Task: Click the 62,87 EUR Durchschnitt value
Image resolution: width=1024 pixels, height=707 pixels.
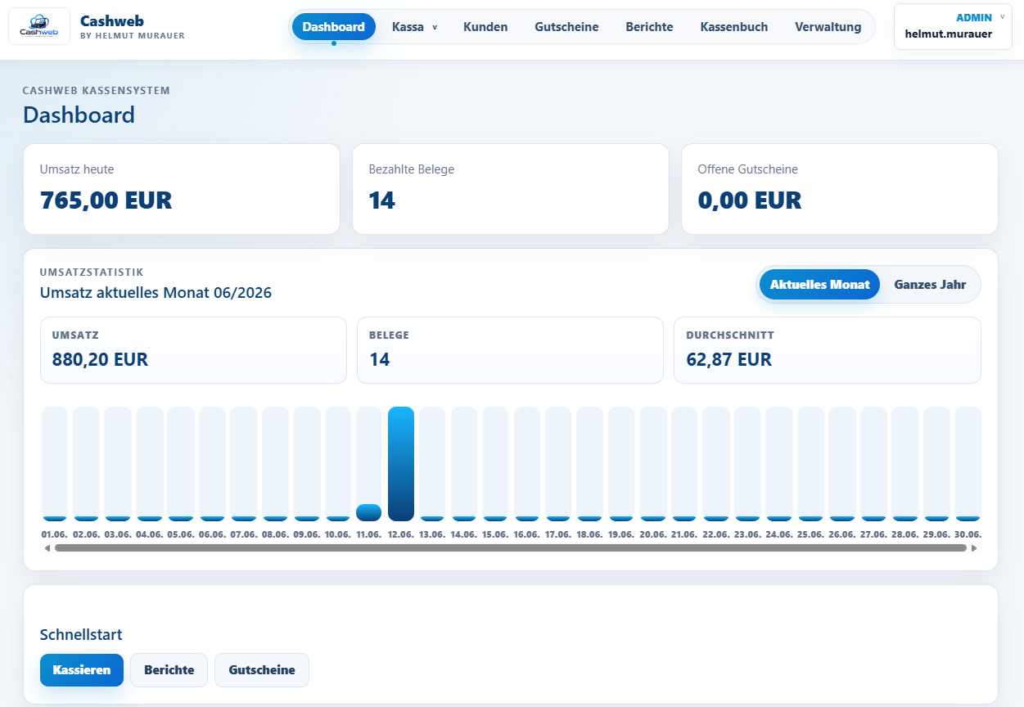Action: (729, 359)
